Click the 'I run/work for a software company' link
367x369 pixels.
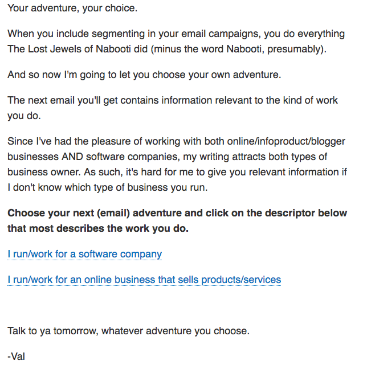84,254
